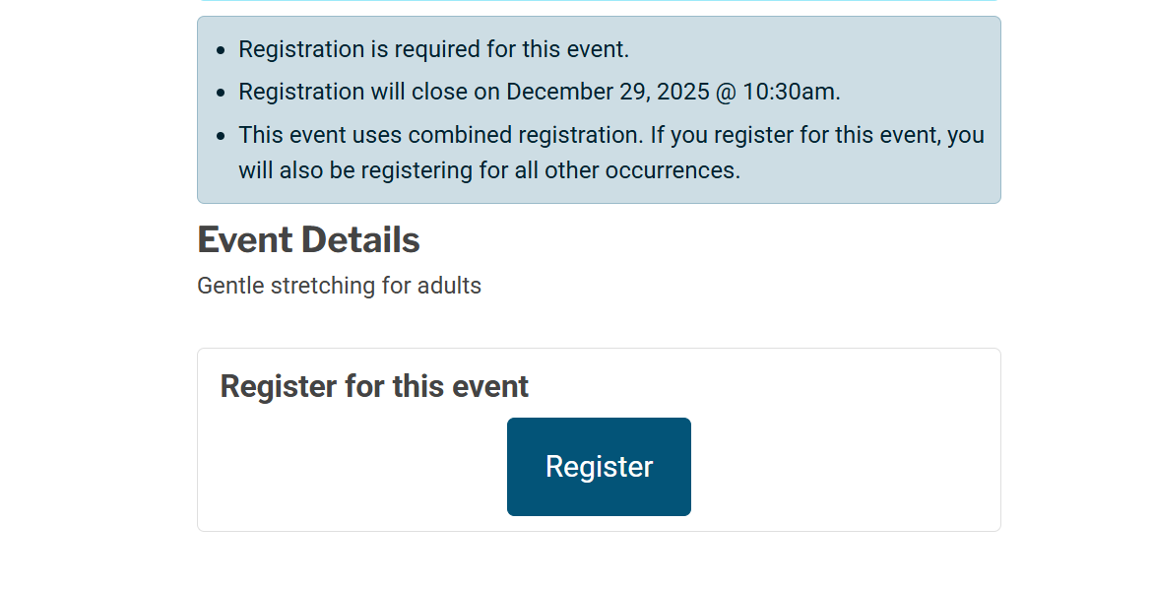
Task: Click the second bullet point marker
Action: point(221,93)
